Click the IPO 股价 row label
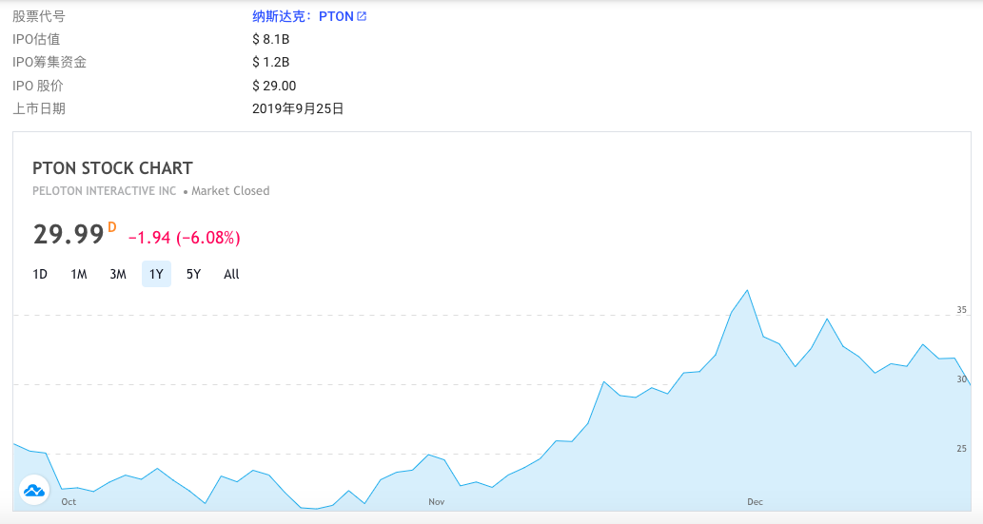Screen dimensions: 983x524 point(38,86)
